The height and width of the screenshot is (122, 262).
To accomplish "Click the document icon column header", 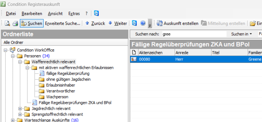I will (x=134, y=53).
